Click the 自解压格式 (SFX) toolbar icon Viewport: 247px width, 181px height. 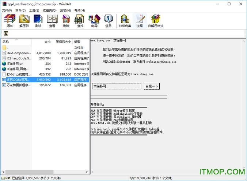click(156, 21)
